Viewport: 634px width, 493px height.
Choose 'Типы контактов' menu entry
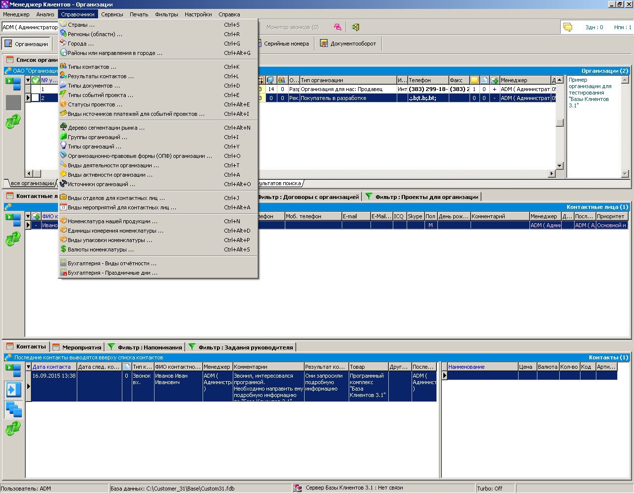[92, 67]
